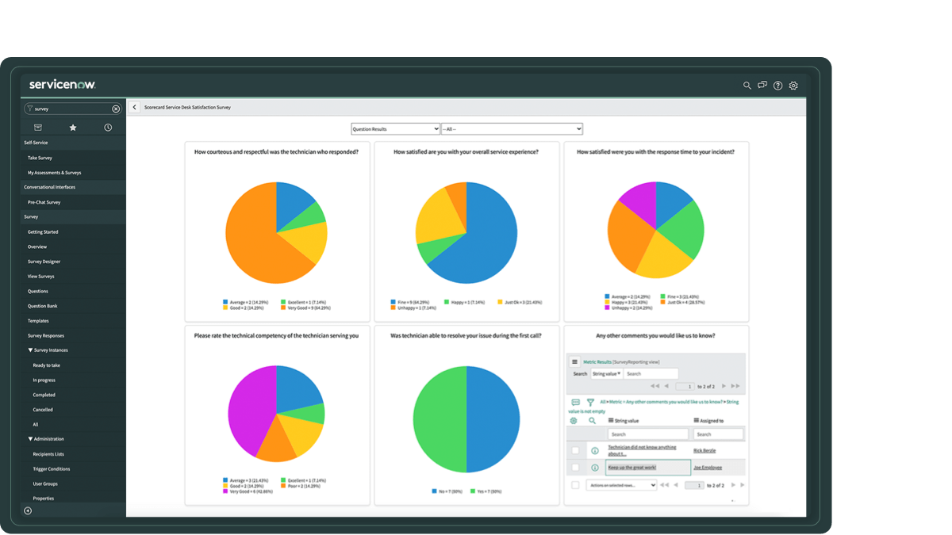Tick the checkbox beside Joe Employee's row
This screenshot has height=535, width=952.
tap(574, 468)
